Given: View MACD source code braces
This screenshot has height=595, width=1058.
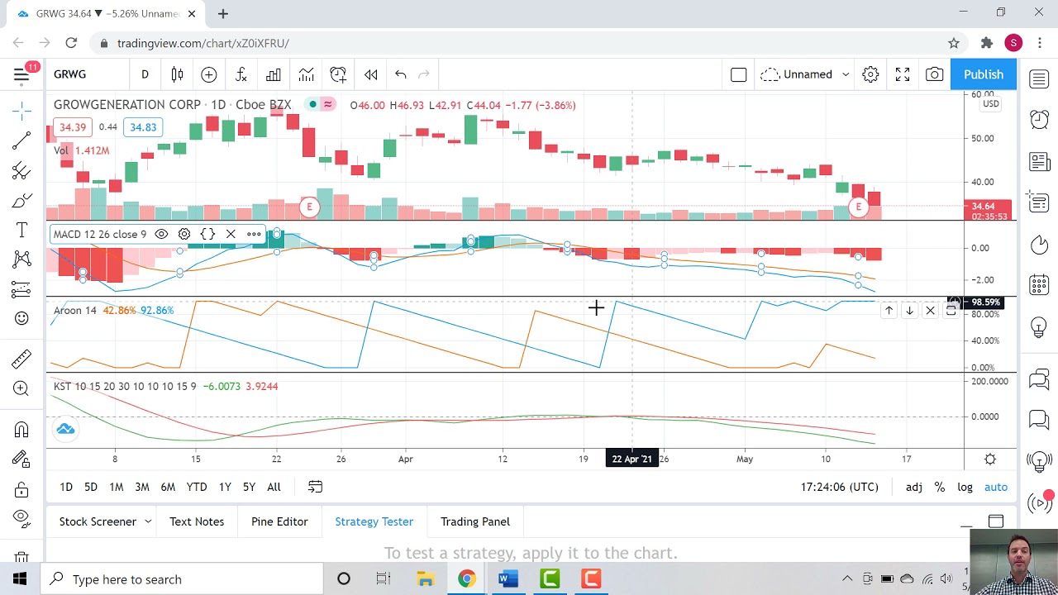Looking at the screenshot, I should (207, 234).
